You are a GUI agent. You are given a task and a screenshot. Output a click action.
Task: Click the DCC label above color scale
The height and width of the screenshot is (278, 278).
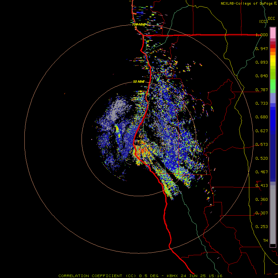click(x=272, y=19)
